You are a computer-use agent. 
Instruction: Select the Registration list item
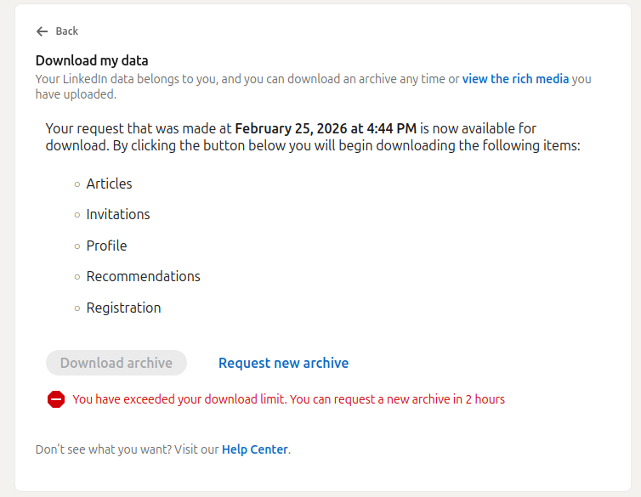point(123,308)
